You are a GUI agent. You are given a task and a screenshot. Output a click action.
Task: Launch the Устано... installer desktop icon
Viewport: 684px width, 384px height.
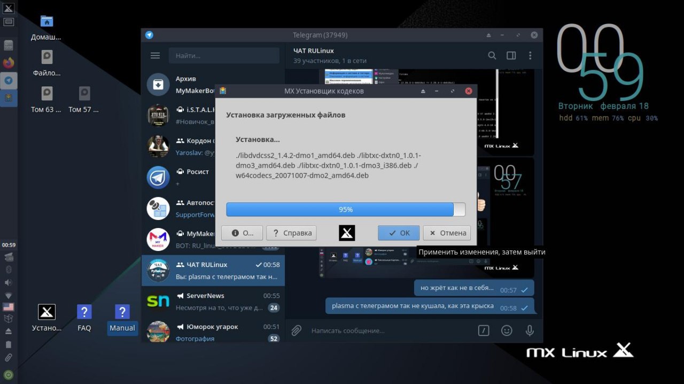[46, 318]
